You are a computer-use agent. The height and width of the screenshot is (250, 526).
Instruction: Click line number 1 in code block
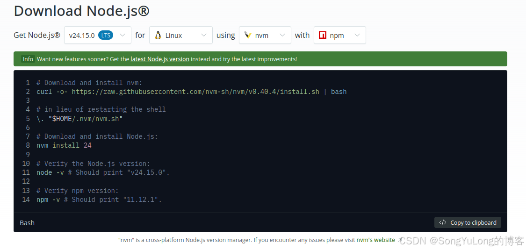tap(28, 83)
